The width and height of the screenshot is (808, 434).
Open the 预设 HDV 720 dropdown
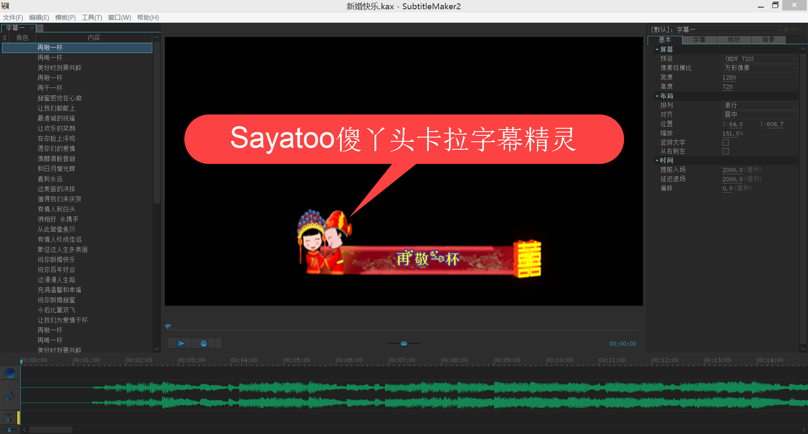[x=760, y=59]
